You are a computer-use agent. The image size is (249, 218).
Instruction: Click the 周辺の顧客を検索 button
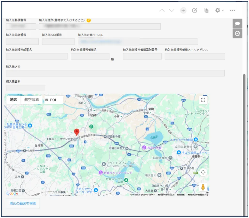click(23, 203)
